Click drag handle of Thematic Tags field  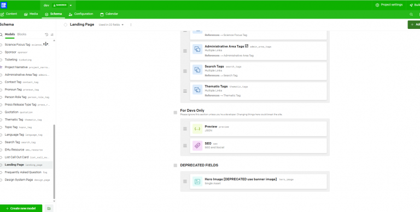(185, 91)
